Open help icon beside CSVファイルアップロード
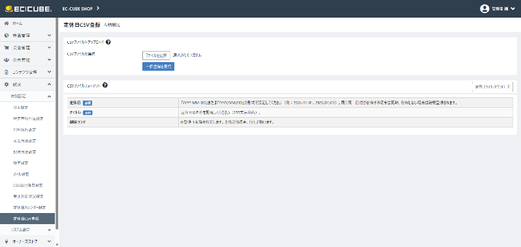 (x=108, y=42)
